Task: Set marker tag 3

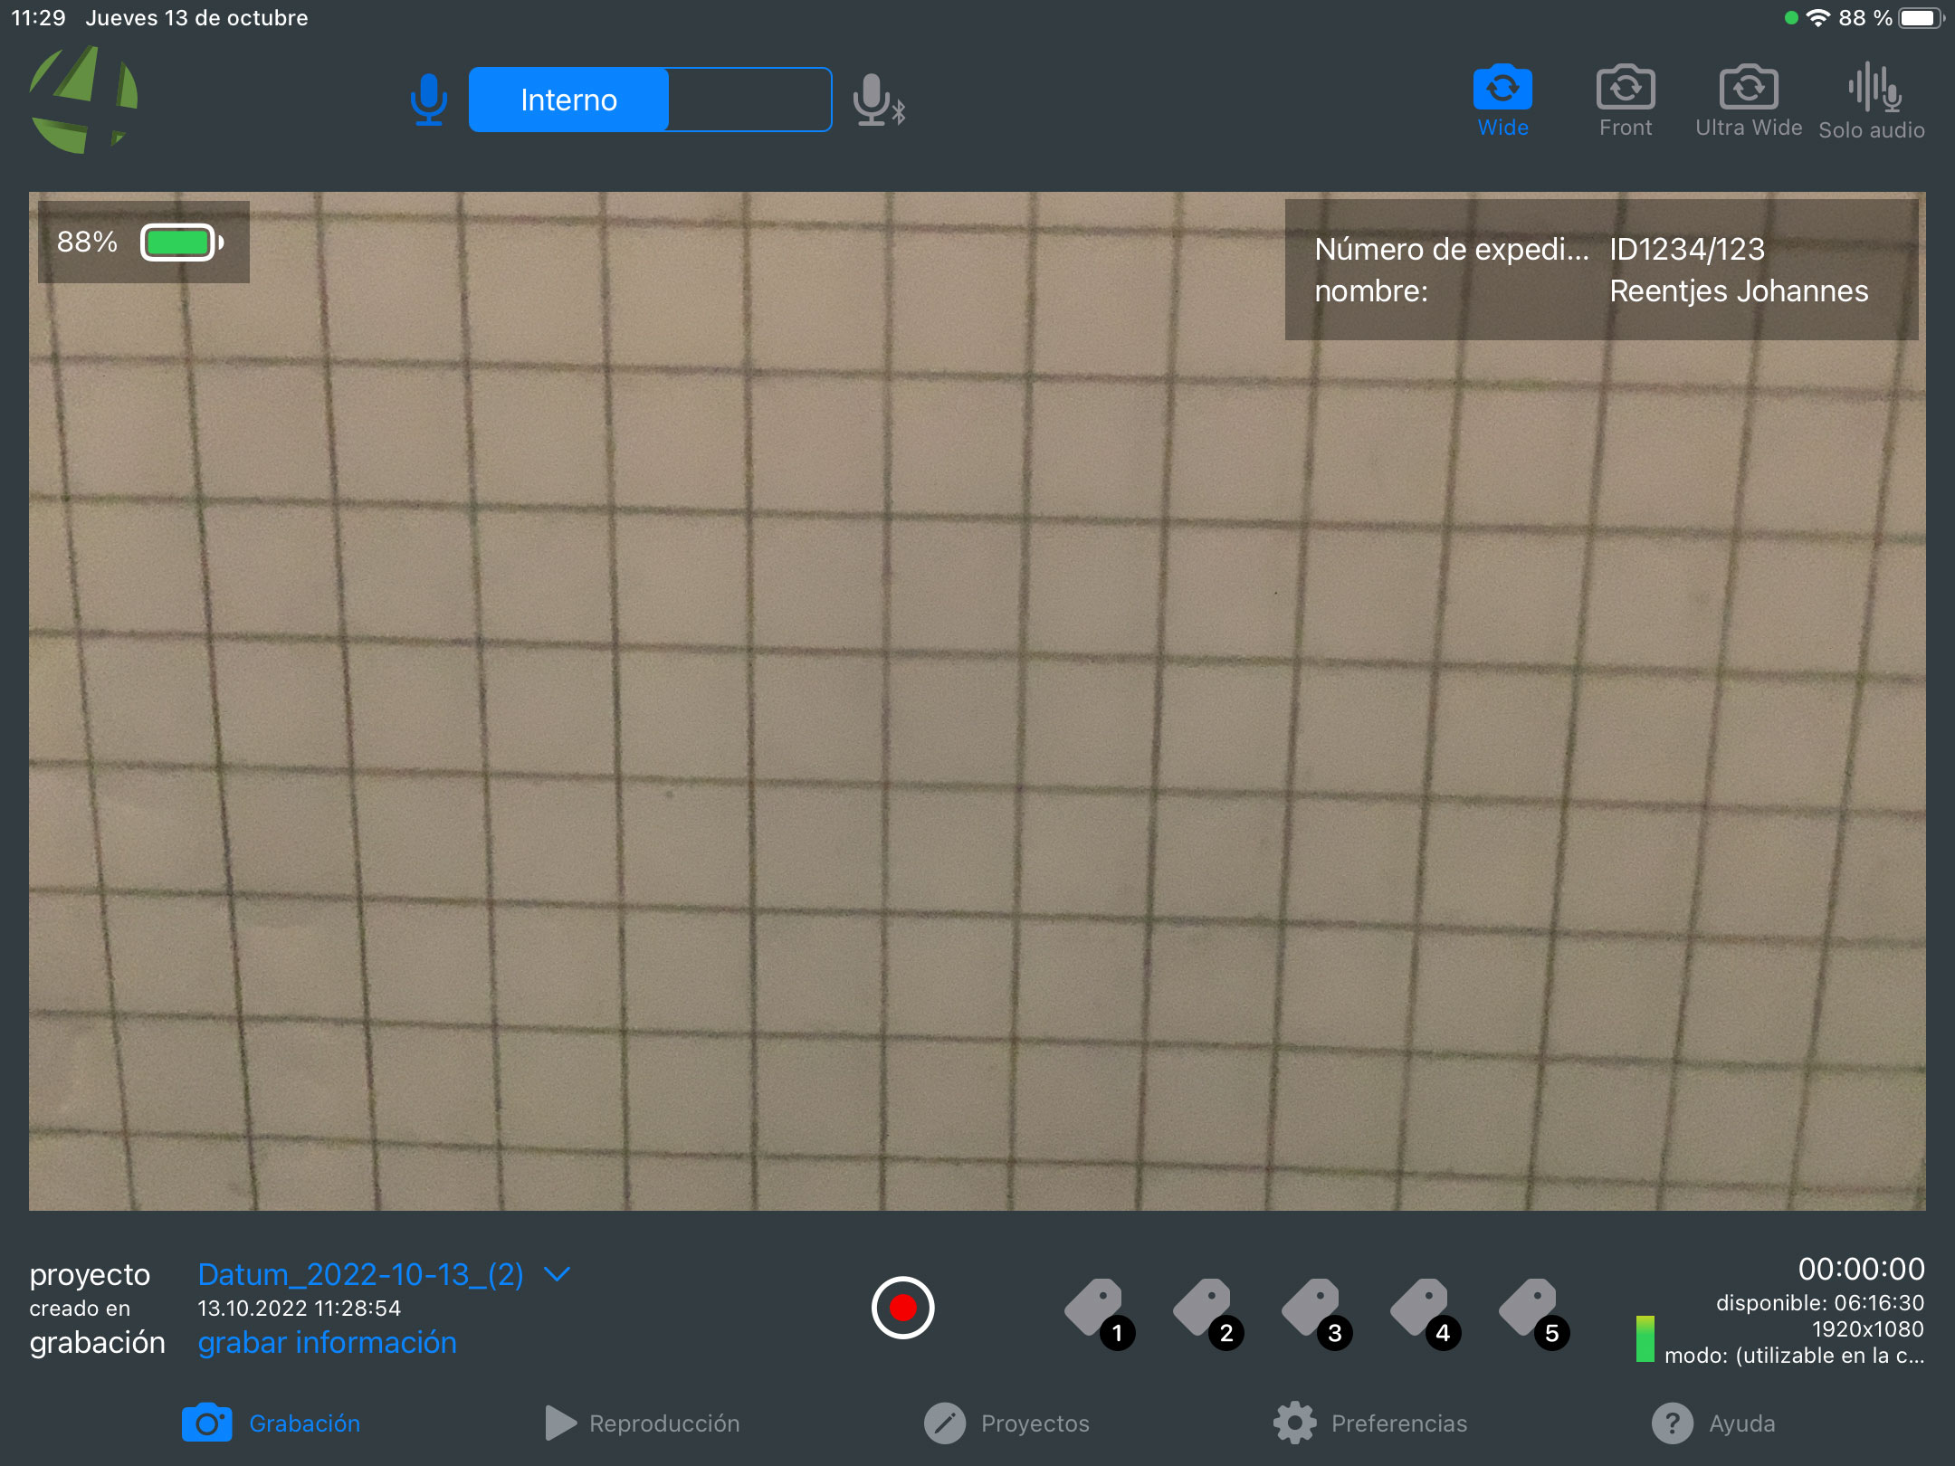Action: [1317, 1314]
